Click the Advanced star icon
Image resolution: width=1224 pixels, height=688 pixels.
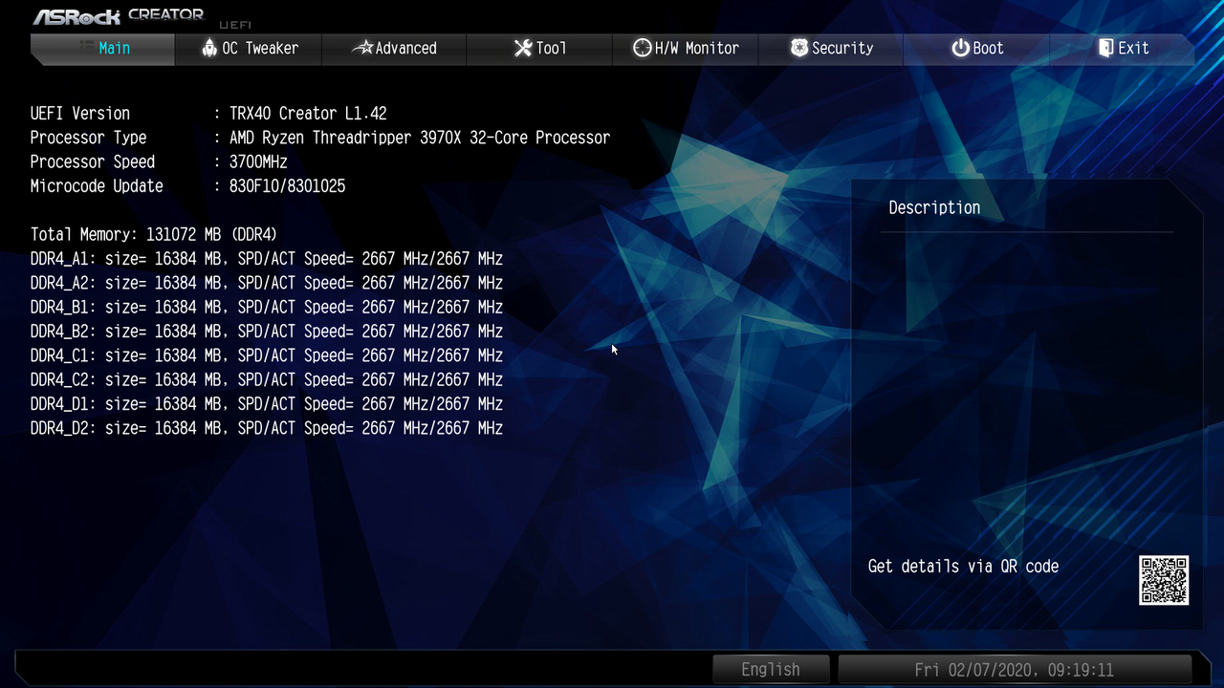pos(362,48)
